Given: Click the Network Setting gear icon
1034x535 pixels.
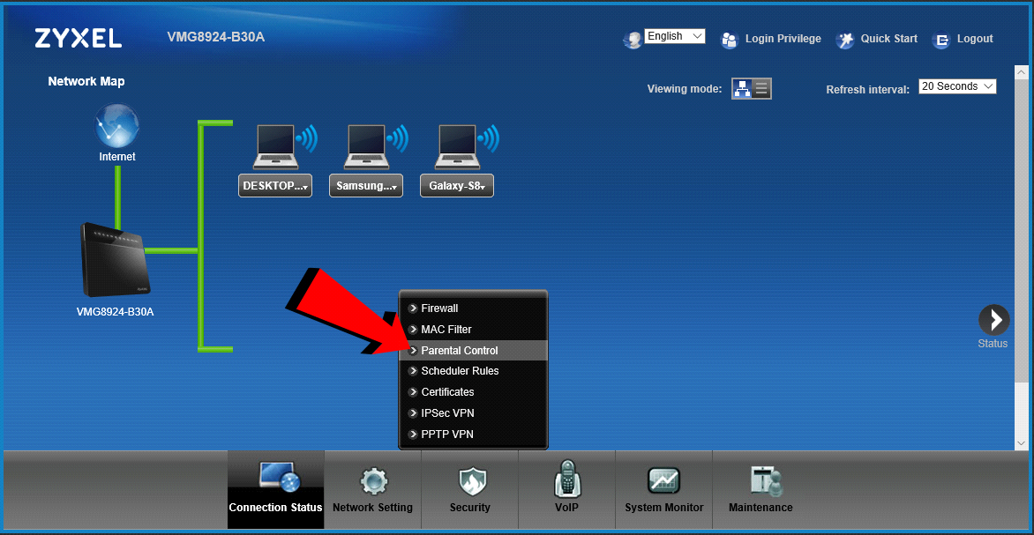Looking at the screenshot, I should (373, 481).
